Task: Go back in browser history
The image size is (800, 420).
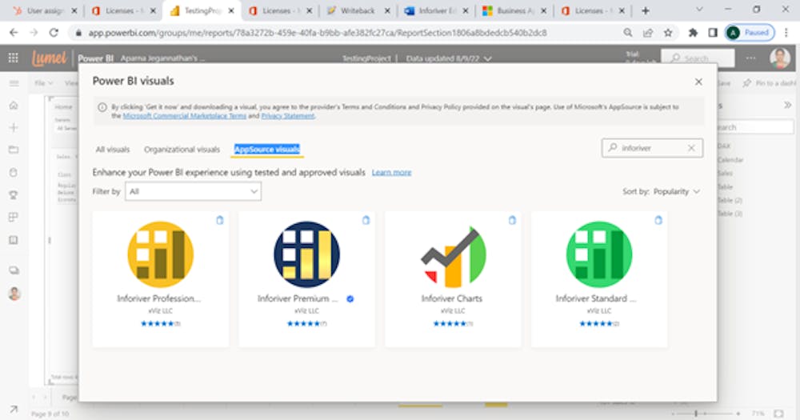Action: (14, 33)
